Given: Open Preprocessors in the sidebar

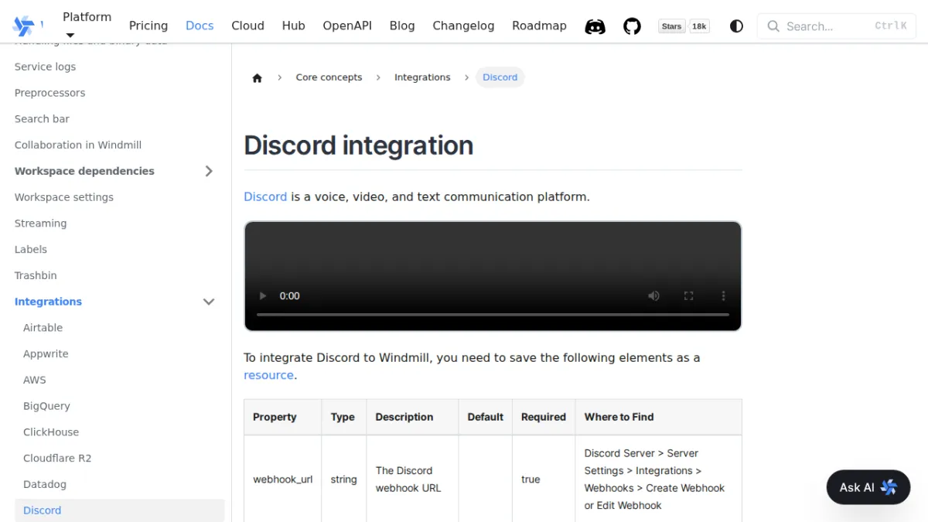Looking at the screenshot, I should [49, 93].
